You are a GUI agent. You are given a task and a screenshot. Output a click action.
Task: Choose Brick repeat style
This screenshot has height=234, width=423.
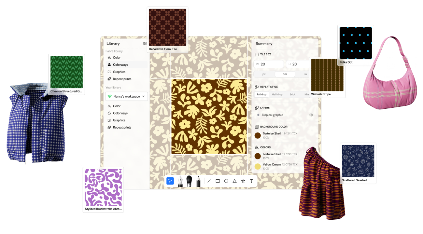coord(292,95)
